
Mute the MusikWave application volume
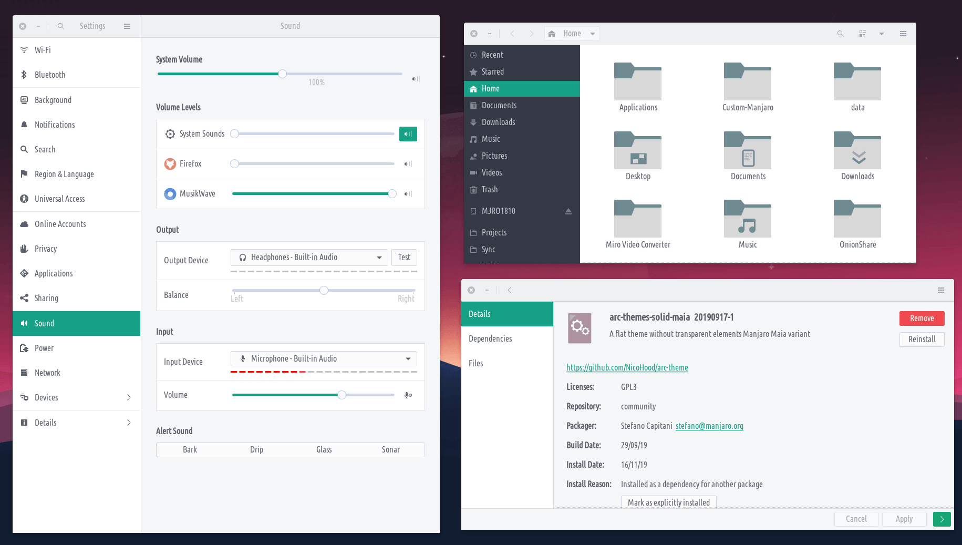click(x=408, y=194)
